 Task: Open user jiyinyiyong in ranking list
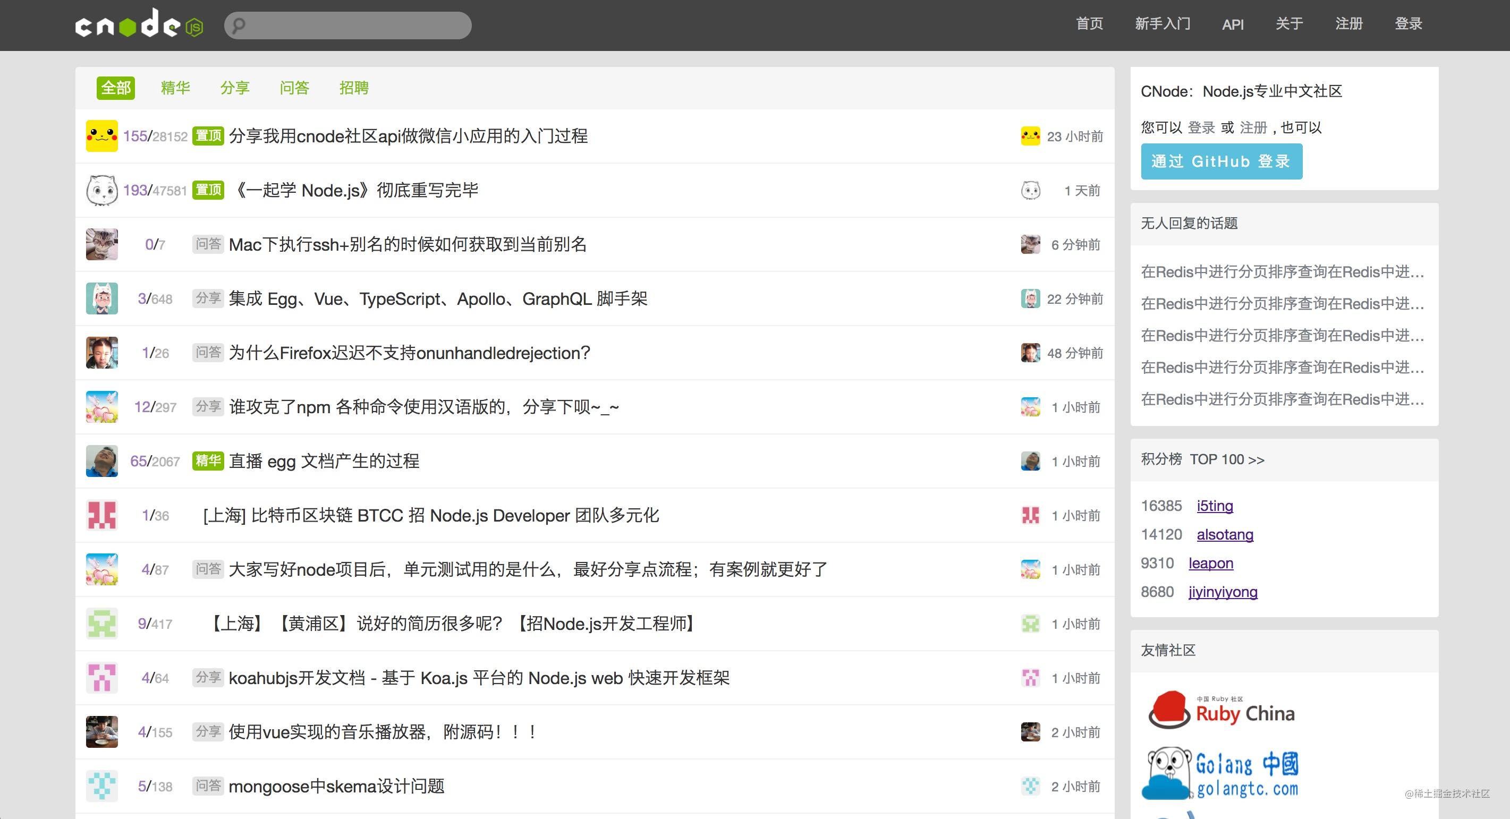(x=1223, y=592)
